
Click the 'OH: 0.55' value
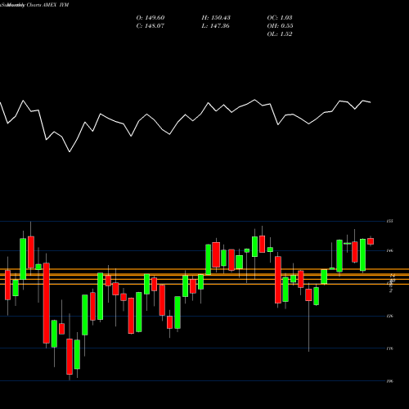tap(280, 26)
